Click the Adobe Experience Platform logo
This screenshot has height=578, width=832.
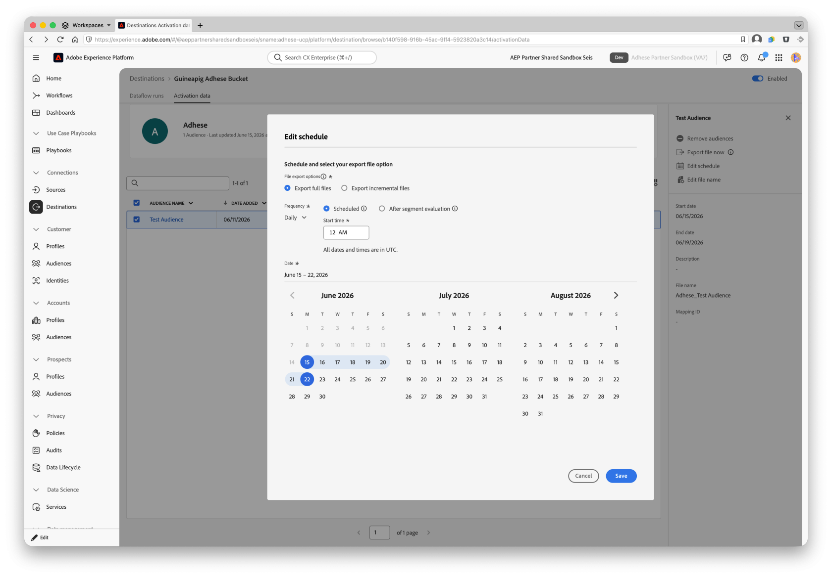click(58, 57)
